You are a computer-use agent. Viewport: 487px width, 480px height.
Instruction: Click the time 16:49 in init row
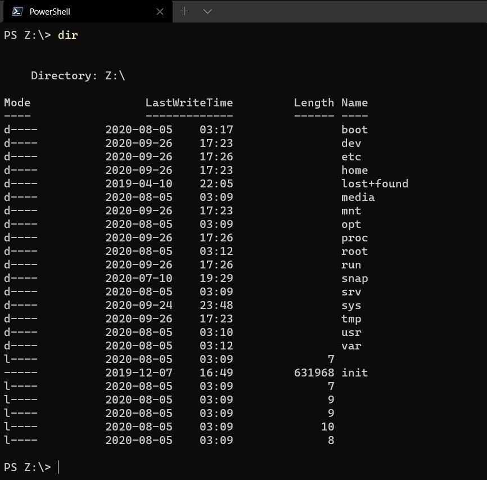pyautogui.click(x=216, y=373)
